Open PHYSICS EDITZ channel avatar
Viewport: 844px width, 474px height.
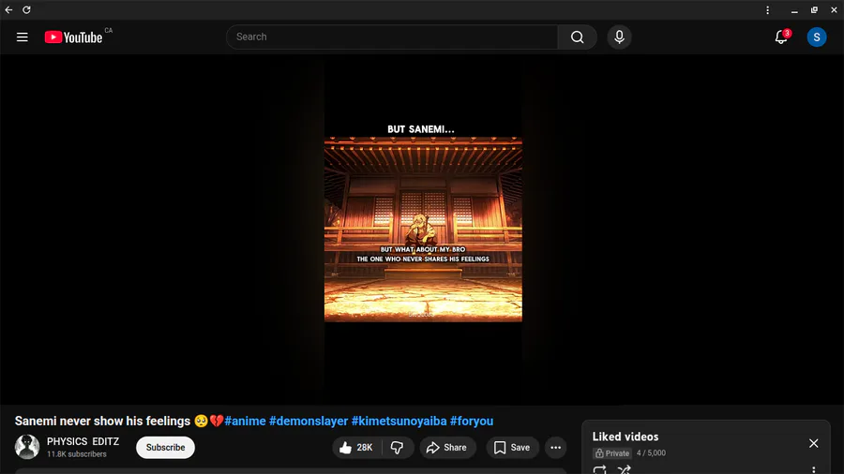[x=27, y=447]
